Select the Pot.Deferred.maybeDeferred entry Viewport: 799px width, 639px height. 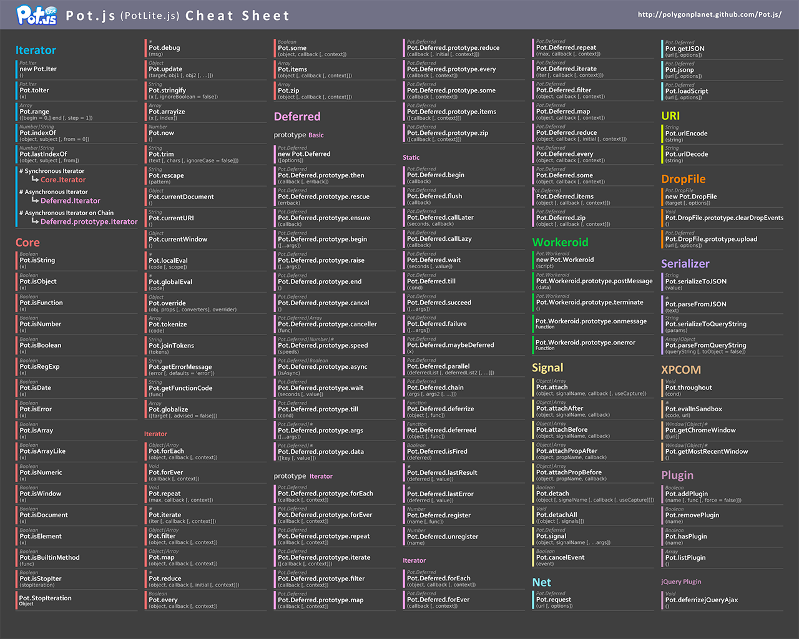[x=465, y=344]
